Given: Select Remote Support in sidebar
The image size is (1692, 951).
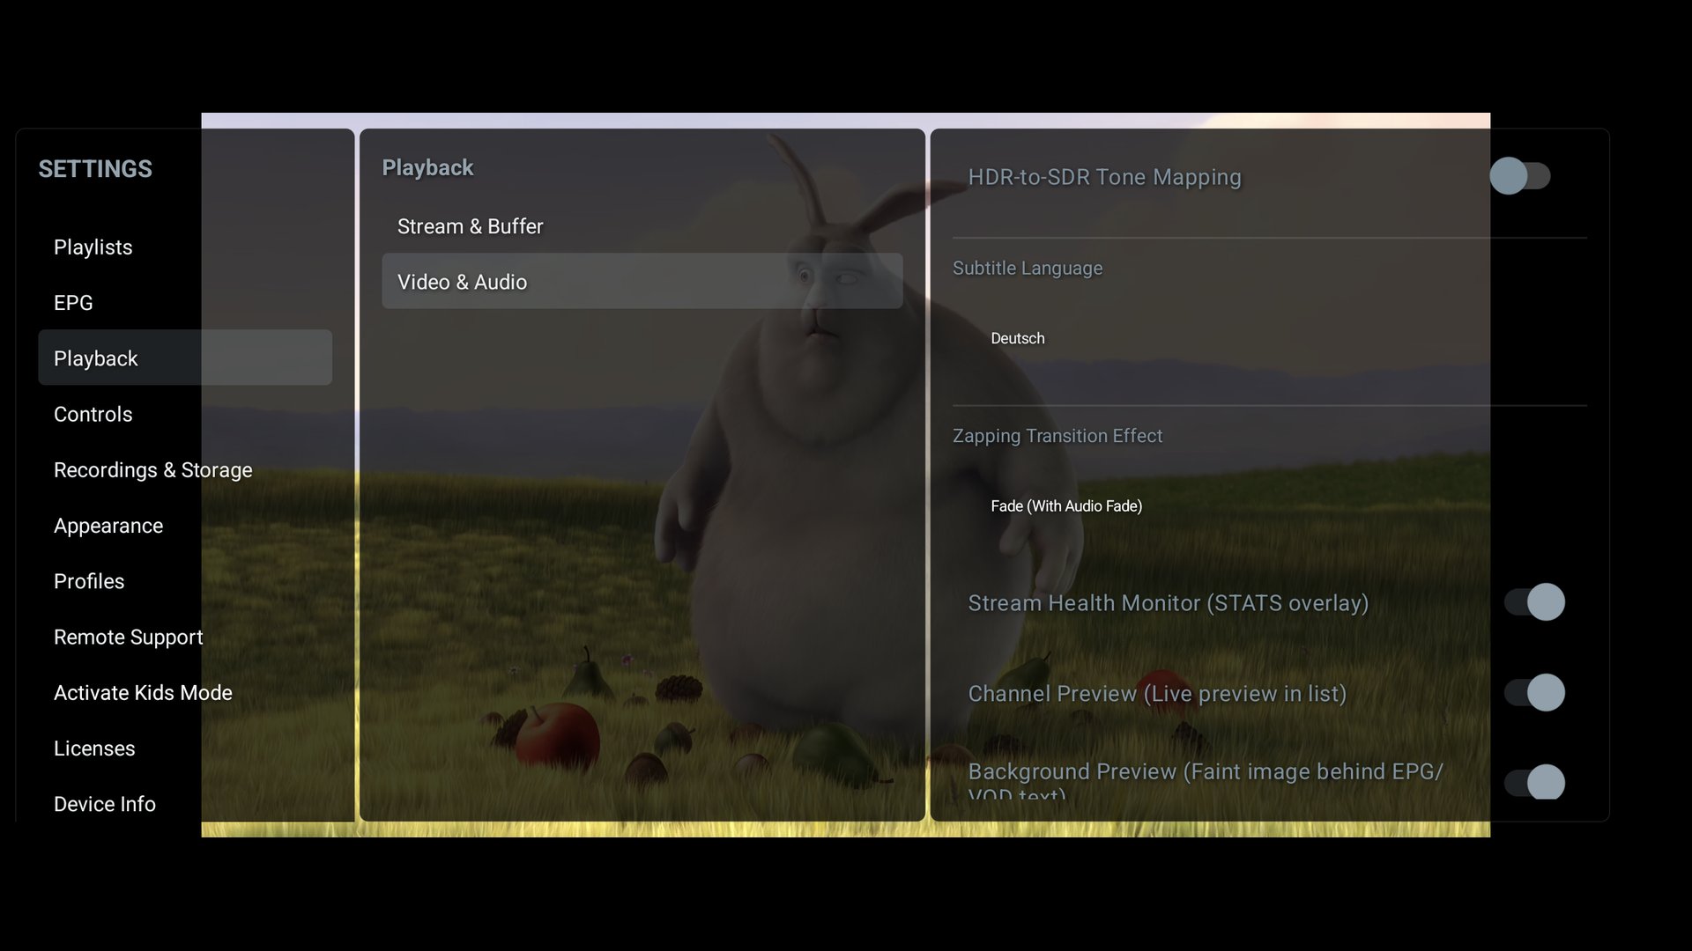Looking at the screenshot, I should (185, 637).
